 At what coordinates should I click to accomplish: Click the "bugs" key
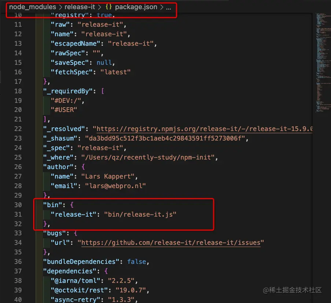point(55,233)
